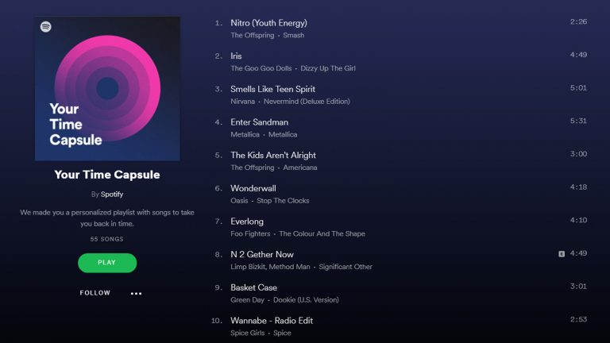
Task: Play track Nitro (Youth Energy)
Action: coord(400,29)
